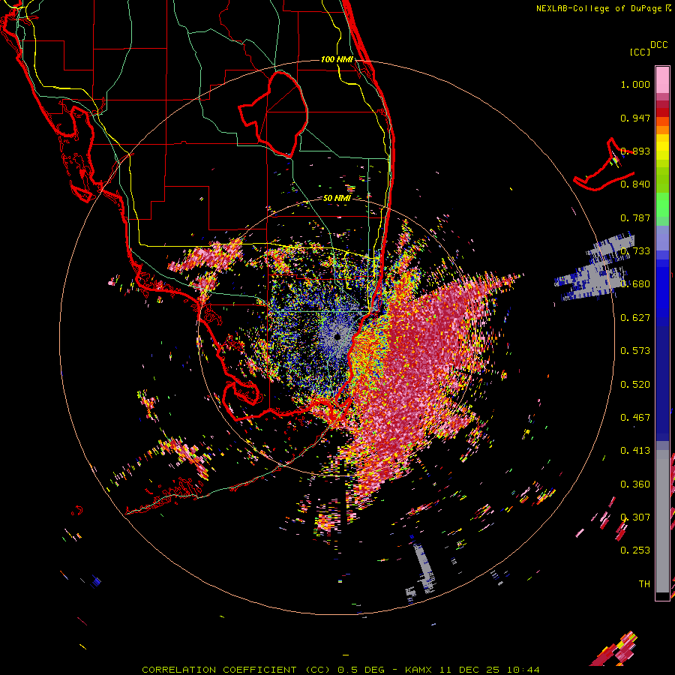675x675 pixels.
Task: Click the 0.787 color scale value
Action: coord(635,217)
